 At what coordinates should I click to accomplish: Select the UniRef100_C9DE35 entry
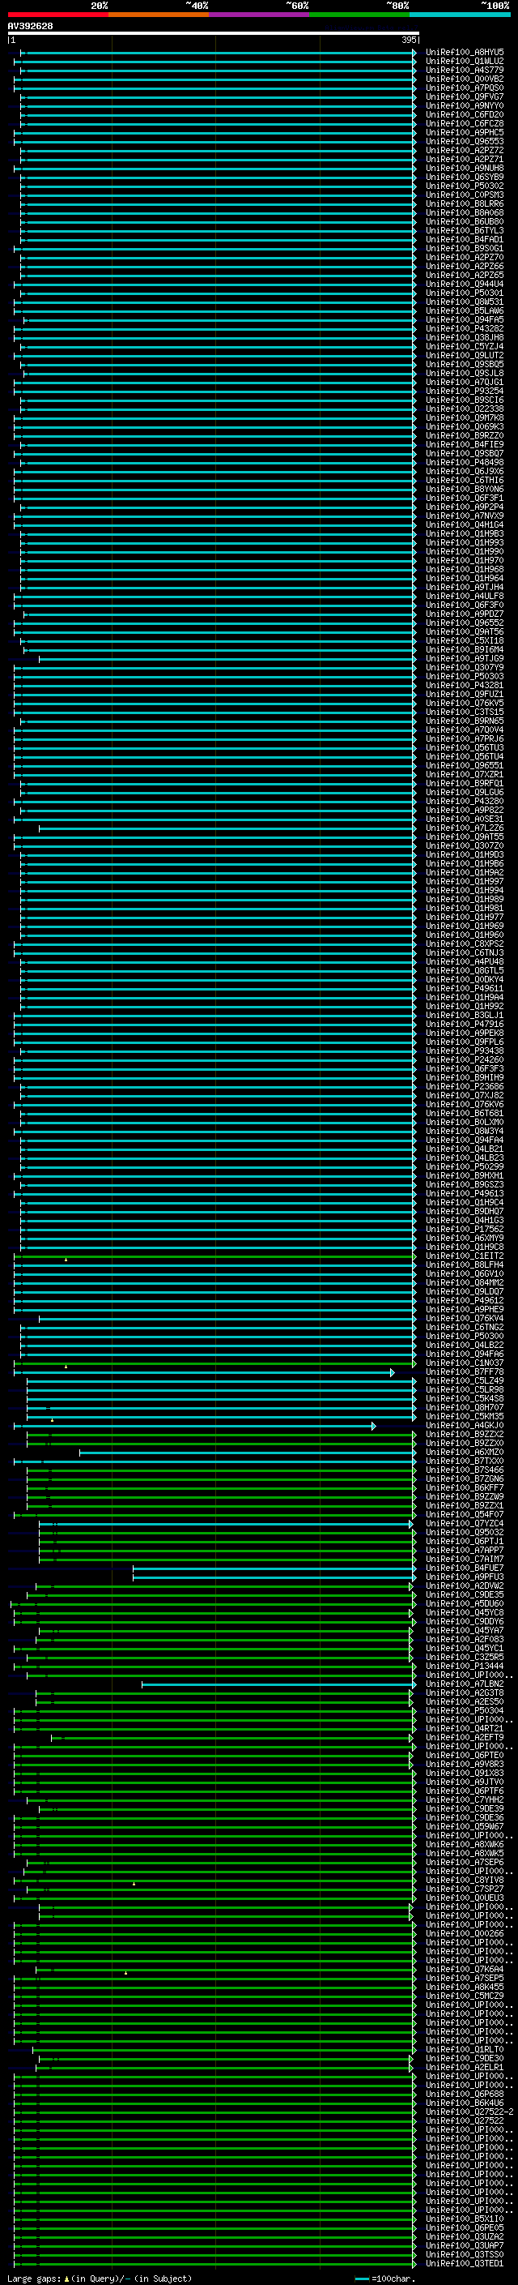click(x=465, y=1595)
